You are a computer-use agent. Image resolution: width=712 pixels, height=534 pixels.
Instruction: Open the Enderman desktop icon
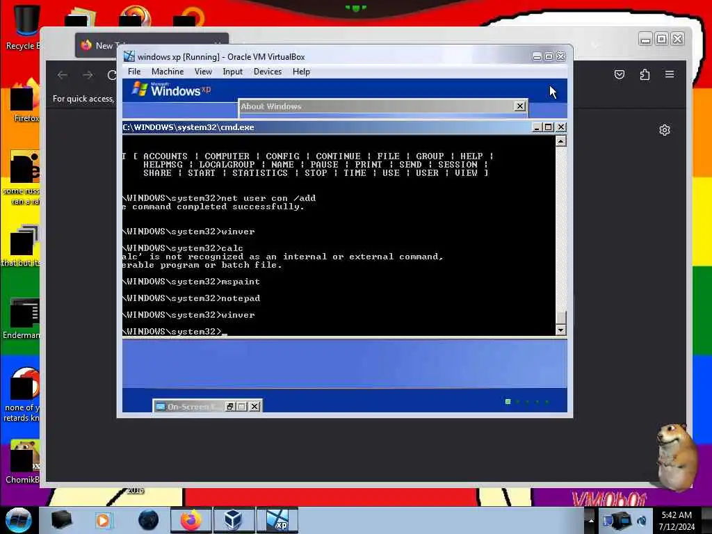pyautogui.click(x=22, y=318)
